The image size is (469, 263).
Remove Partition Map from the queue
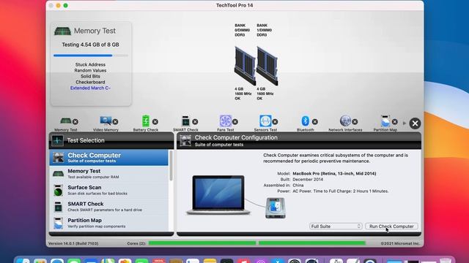pyautogui.click(x=395, y=122)
